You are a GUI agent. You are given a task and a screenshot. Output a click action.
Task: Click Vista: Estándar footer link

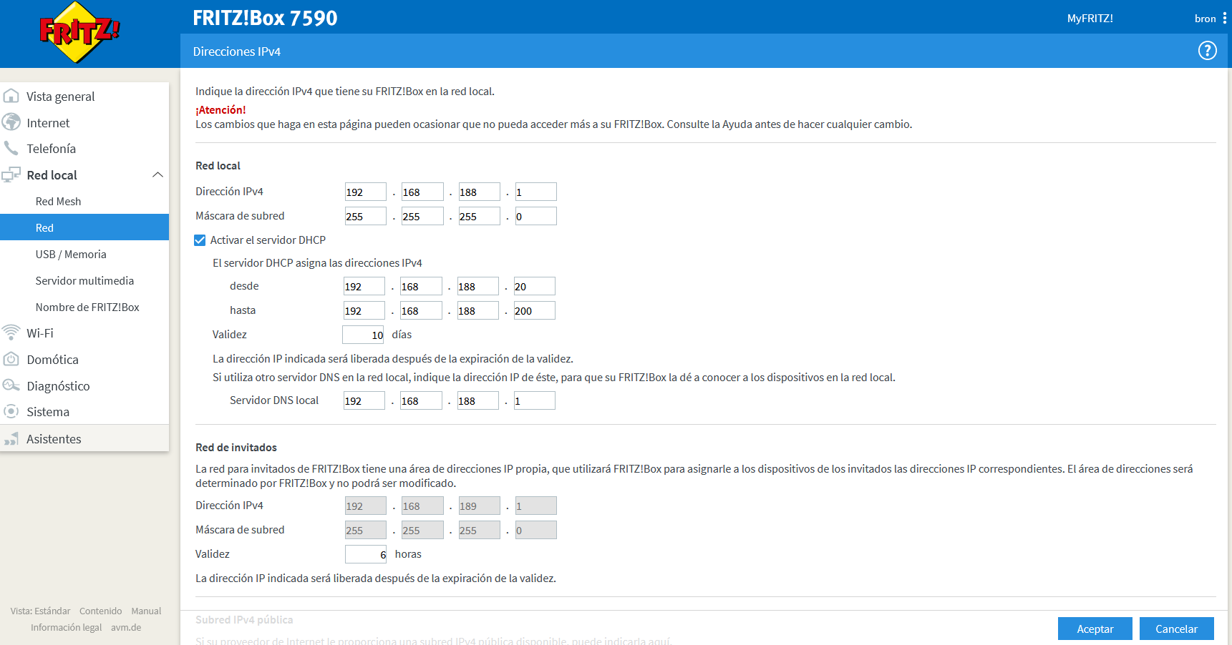click(x=40, y=611)
